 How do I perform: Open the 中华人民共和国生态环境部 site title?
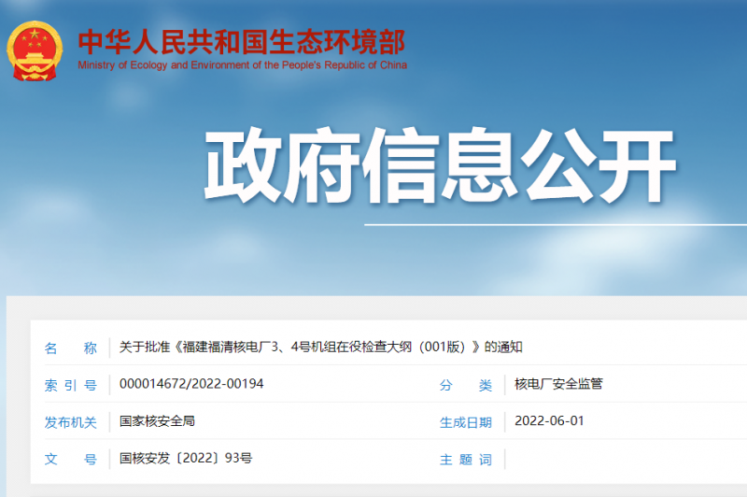(x=241, y=42)
